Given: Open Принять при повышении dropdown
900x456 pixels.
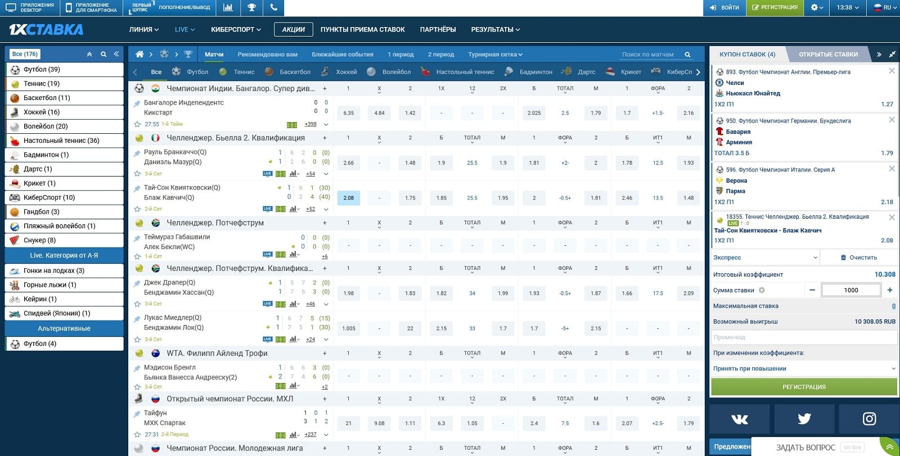Looking at the screenshot, I should (x=804, y=369).
